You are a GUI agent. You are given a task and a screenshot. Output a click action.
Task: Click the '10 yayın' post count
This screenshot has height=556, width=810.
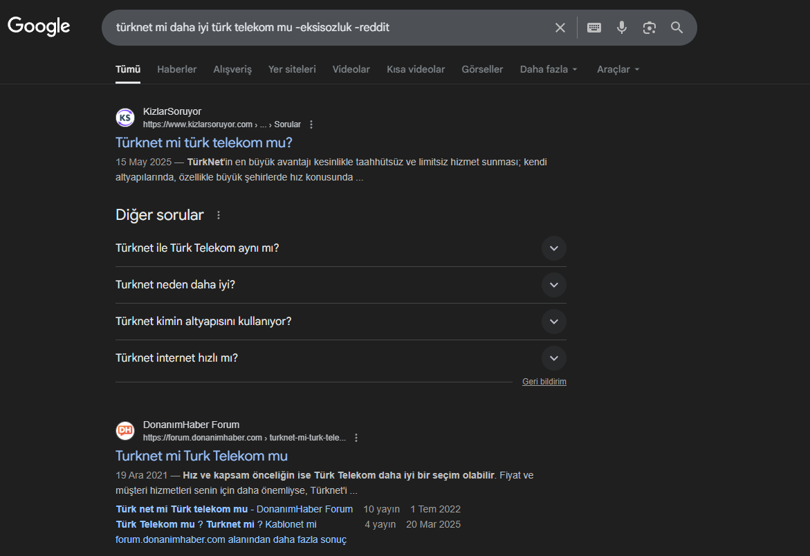click(x=381, y=509)
